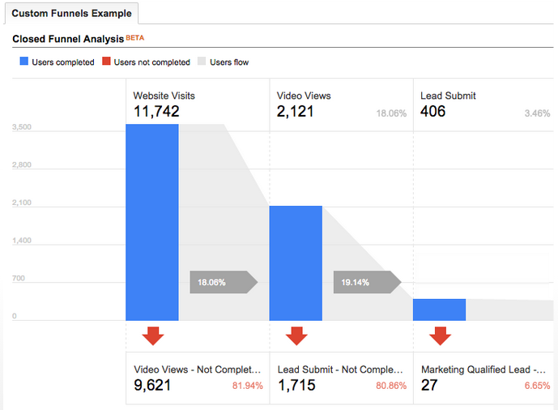Click the red arrow under Website Visits

click(x=152, y=335)
